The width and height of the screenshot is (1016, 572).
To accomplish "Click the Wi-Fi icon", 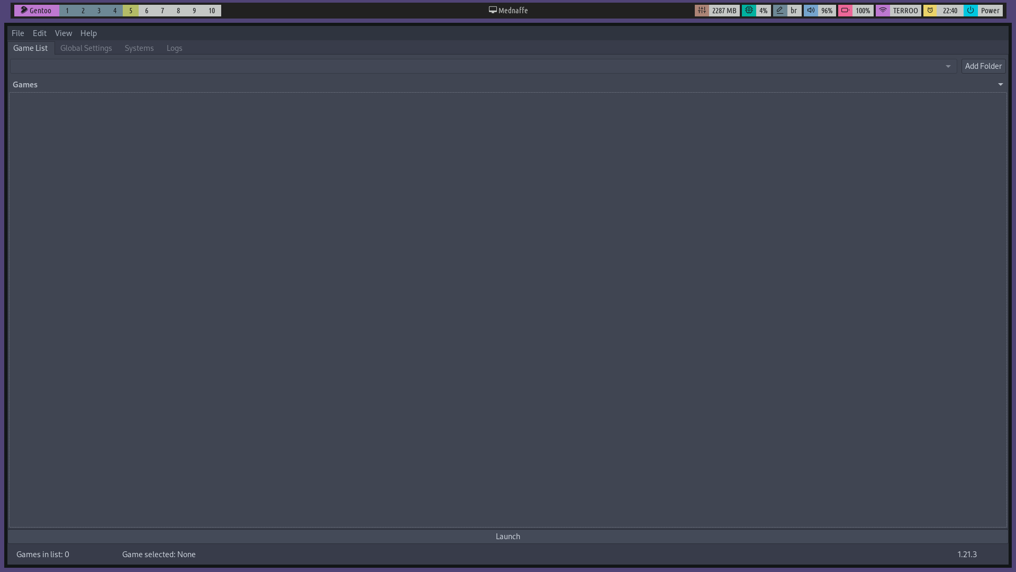I will (x=883, y=11).
